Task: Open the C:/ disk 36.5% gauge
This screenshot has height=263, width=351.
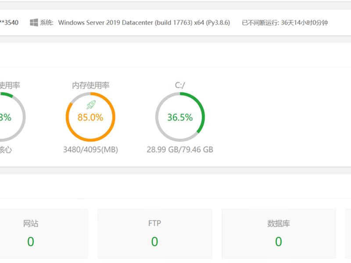Action: pyautogui.click(x=180, y=117)
